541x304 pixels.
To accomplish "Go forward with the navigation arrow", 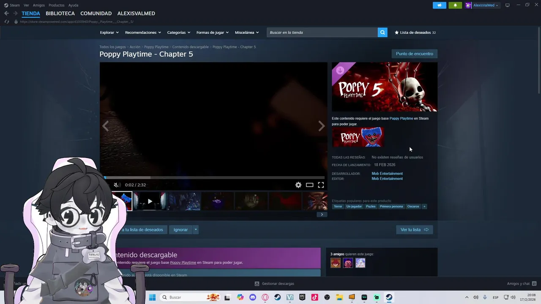I will click(15, 14).
